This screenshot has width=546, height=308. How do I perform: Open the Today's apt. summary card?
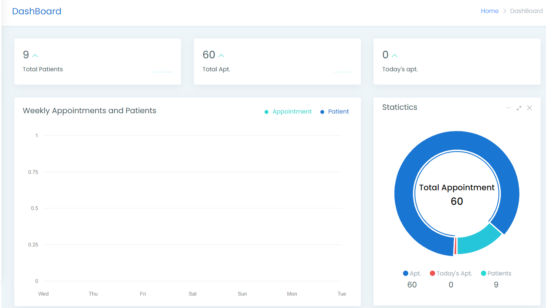click(457, 62)
